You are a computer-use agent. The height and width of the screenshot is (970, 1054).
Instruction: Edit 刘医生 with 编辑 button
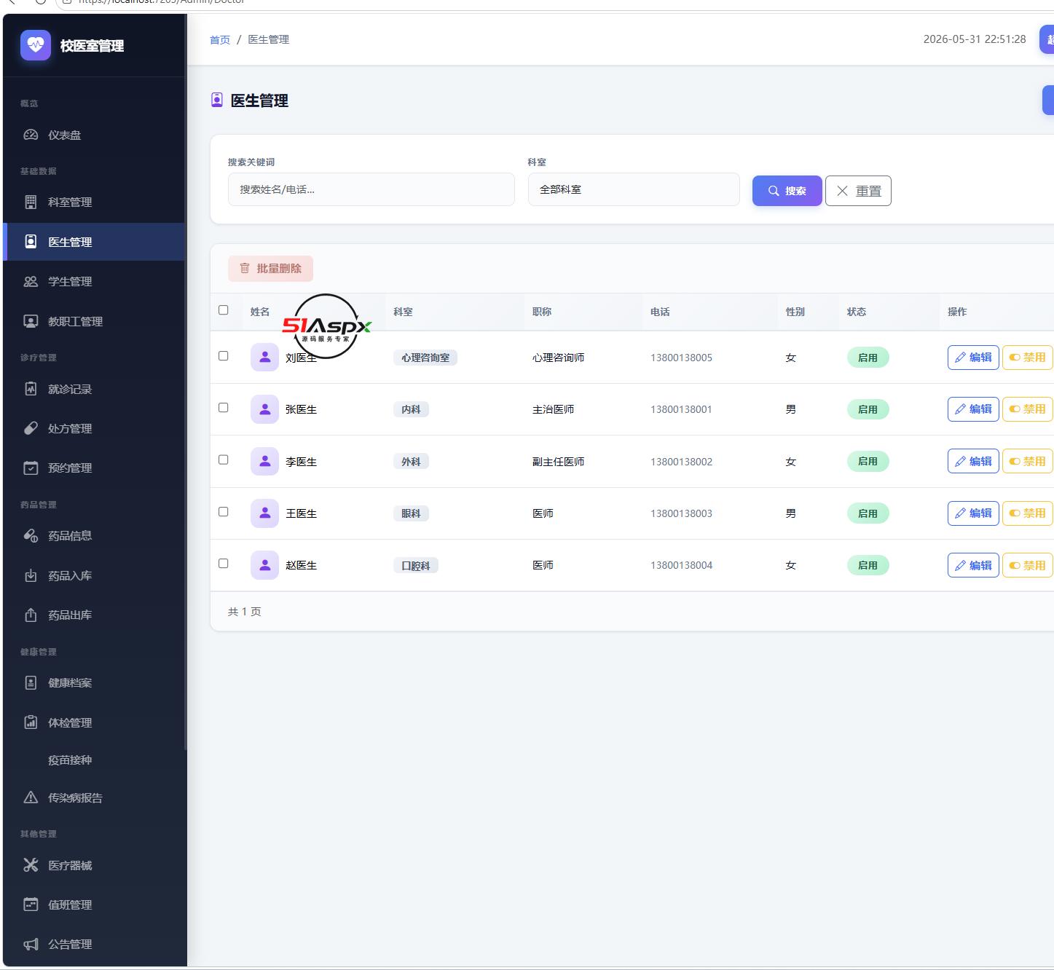(973, 358)
